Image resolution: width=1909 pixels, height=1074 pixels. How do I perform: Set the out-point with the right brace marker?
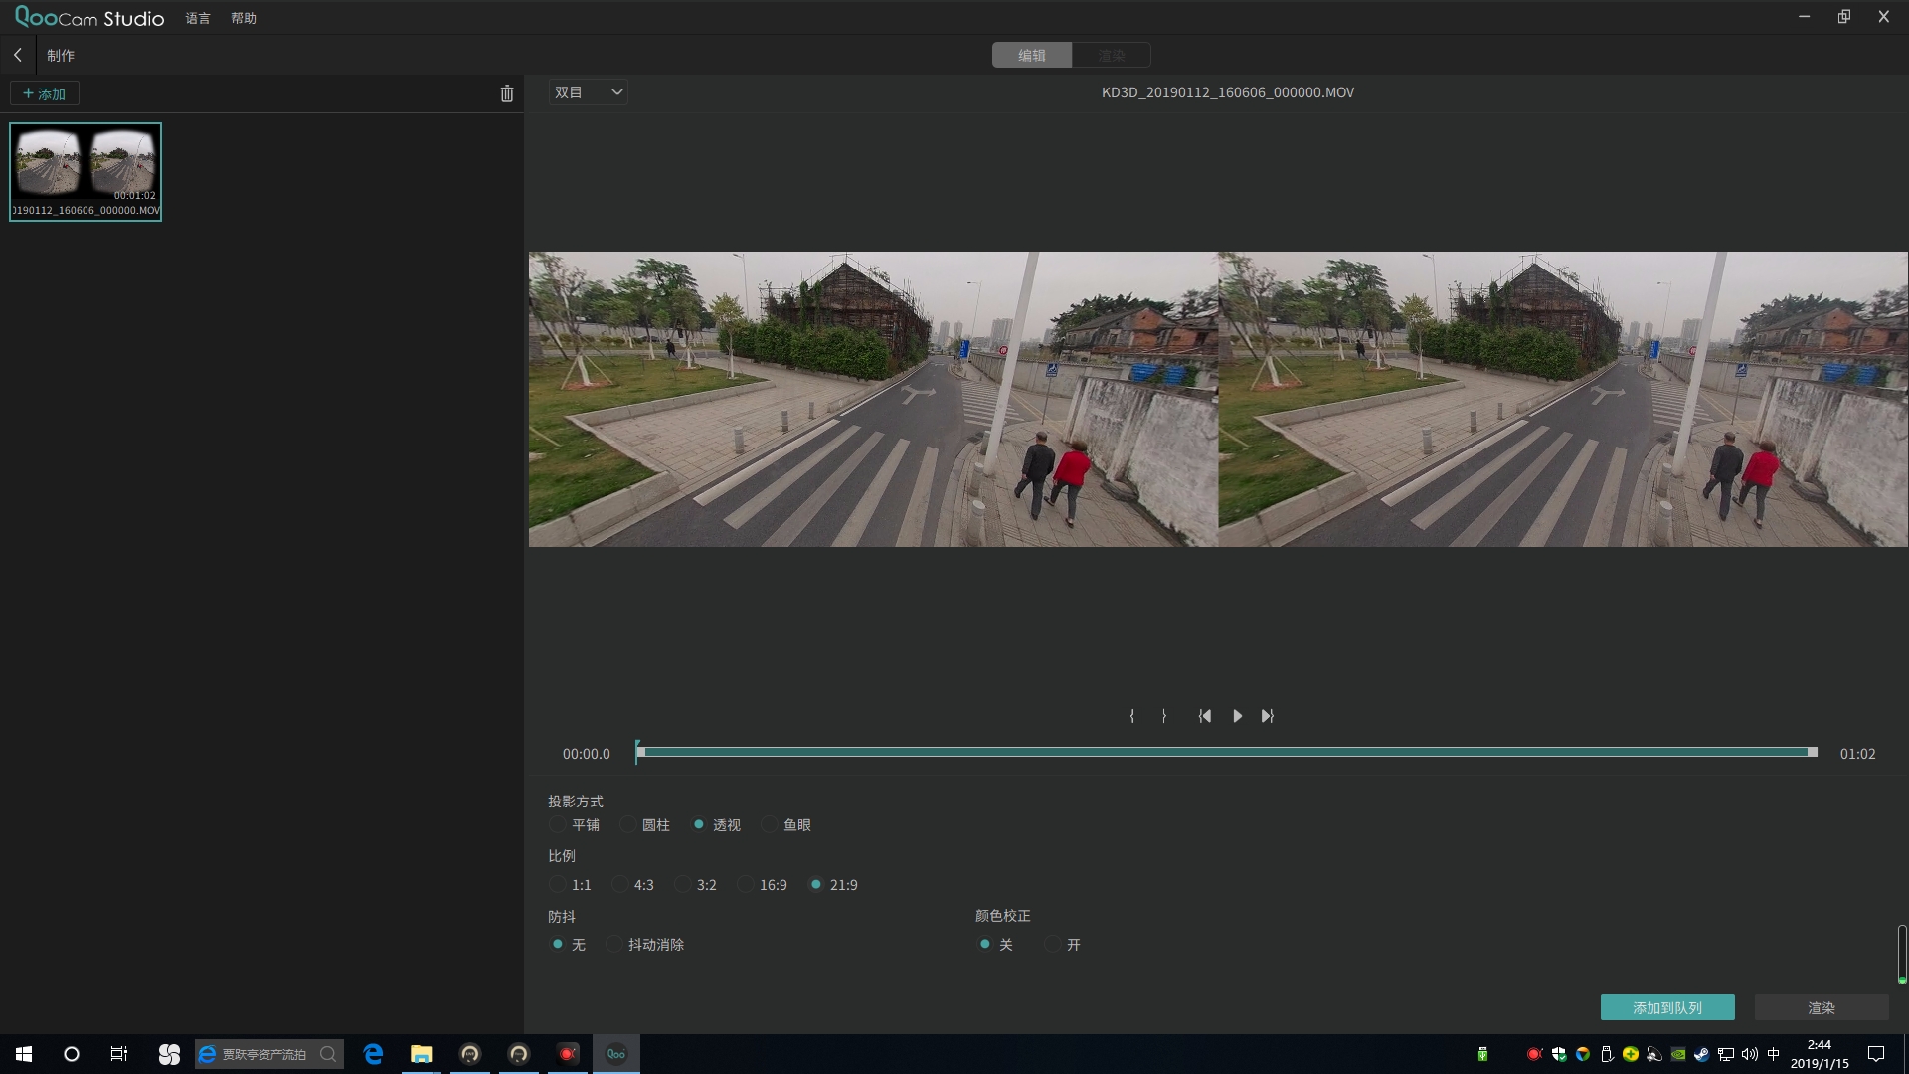click(x=1164, y=716)
